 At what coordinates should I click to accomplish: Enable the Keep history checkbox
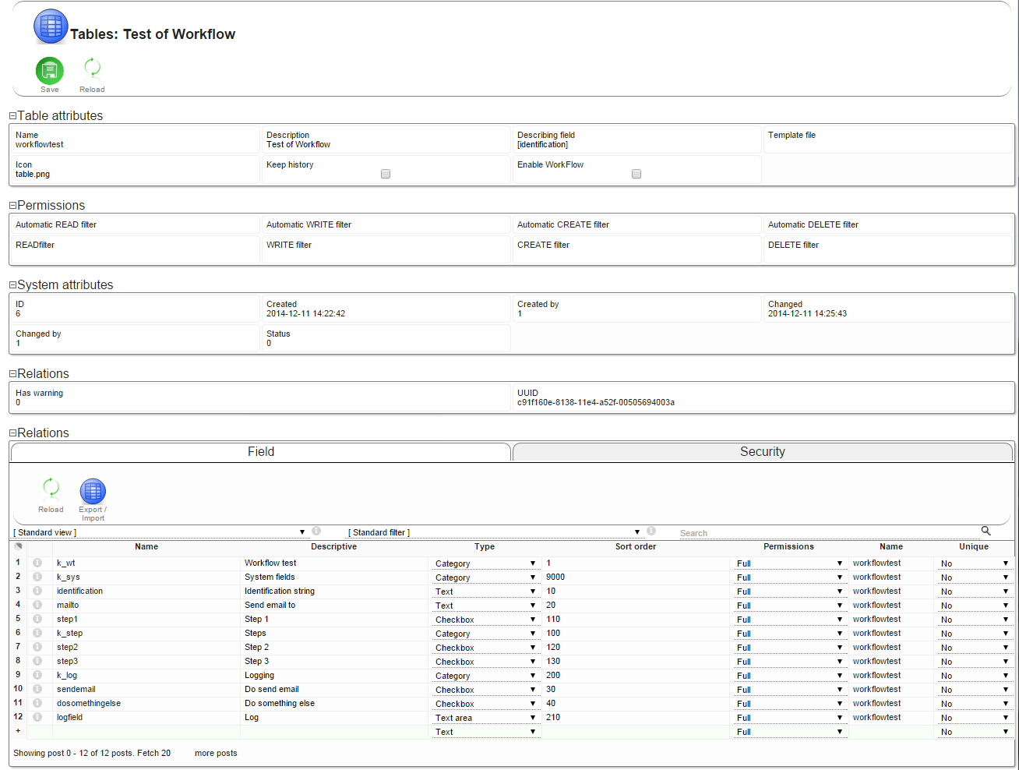point(386,174)
